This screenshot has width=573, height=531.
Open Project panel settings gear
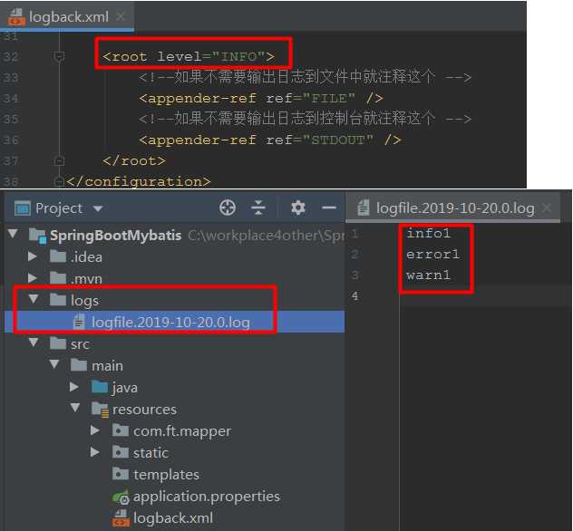[297, 208]
